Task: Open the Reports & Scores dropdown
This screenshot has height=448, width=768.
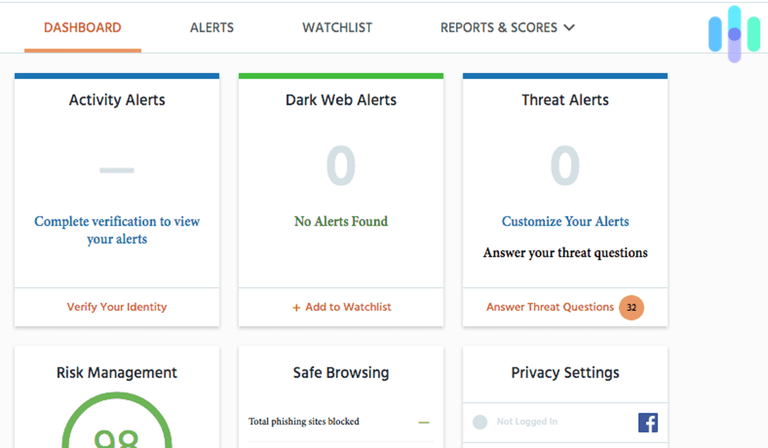Action: coord(506,27)
